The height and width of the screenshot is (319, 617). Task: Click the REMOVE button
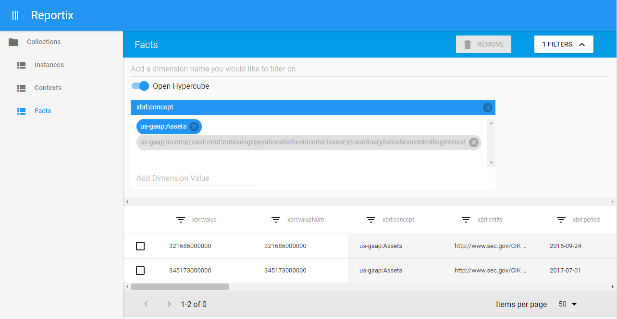(483, 44)
